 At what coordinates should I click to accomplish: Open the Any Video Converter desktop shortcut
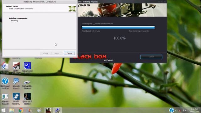click(x=5, y=68)
